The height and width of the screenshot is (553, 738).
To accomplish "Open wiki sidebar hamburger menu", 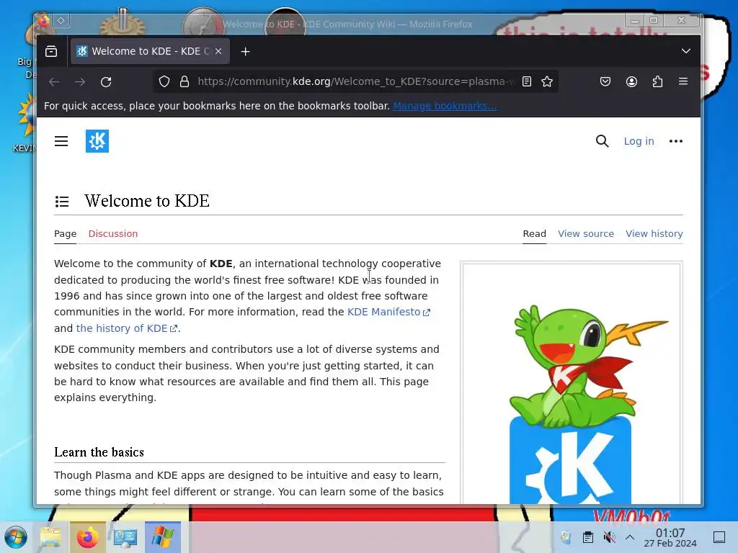I will pyautogui.click(x=61, y=141).
